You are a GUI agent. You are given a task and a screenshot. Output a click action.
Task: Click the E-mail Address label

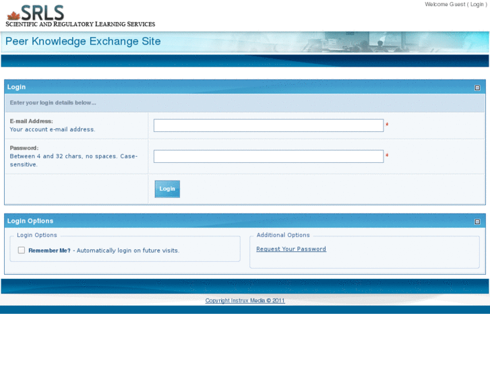[31, 121]
